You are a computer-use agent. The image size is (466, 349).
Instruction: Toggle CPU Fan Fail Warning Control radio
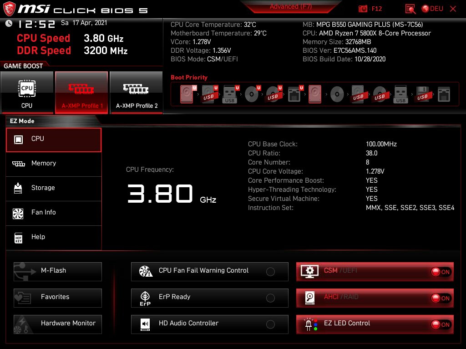[270, 272]
